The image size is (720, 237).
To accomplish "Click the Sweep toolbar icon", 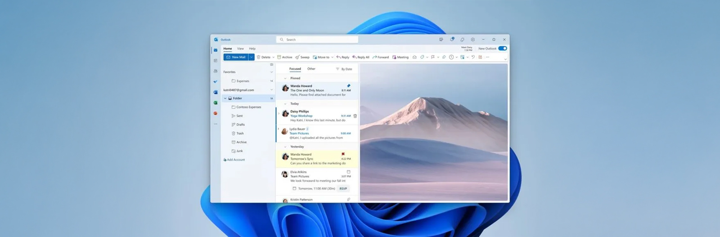I will point(297,57).
